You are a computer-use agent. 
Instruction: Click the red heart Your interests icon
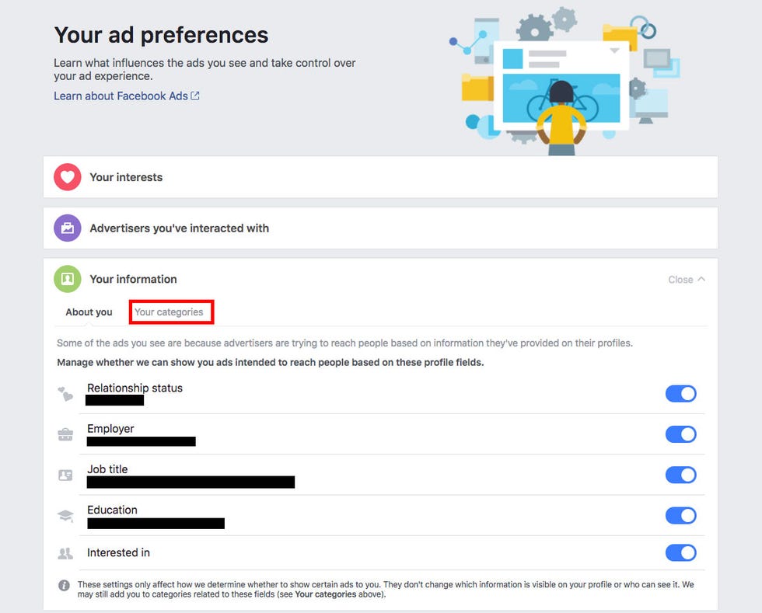coord(68,177)
